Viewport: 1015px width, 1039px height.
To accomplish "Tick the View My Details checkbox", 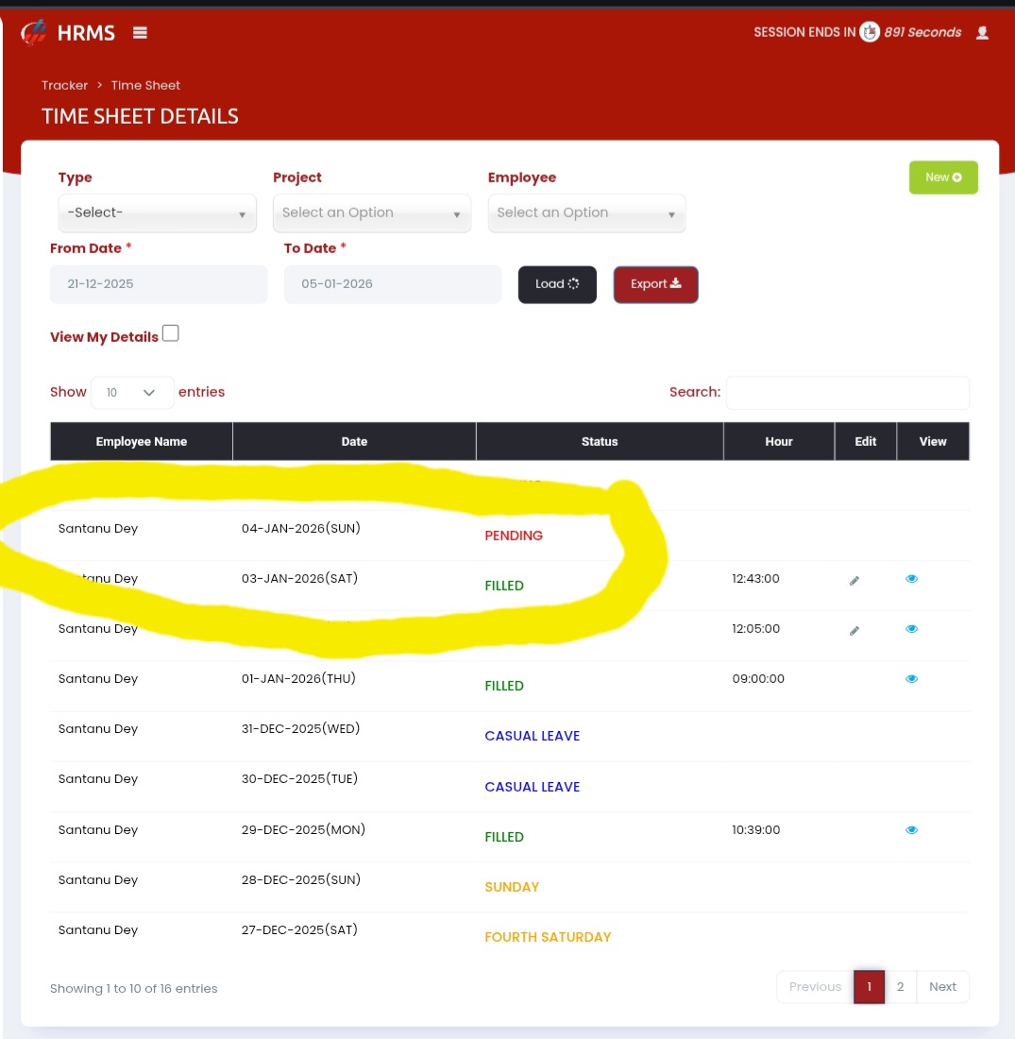I will (170, 333).
